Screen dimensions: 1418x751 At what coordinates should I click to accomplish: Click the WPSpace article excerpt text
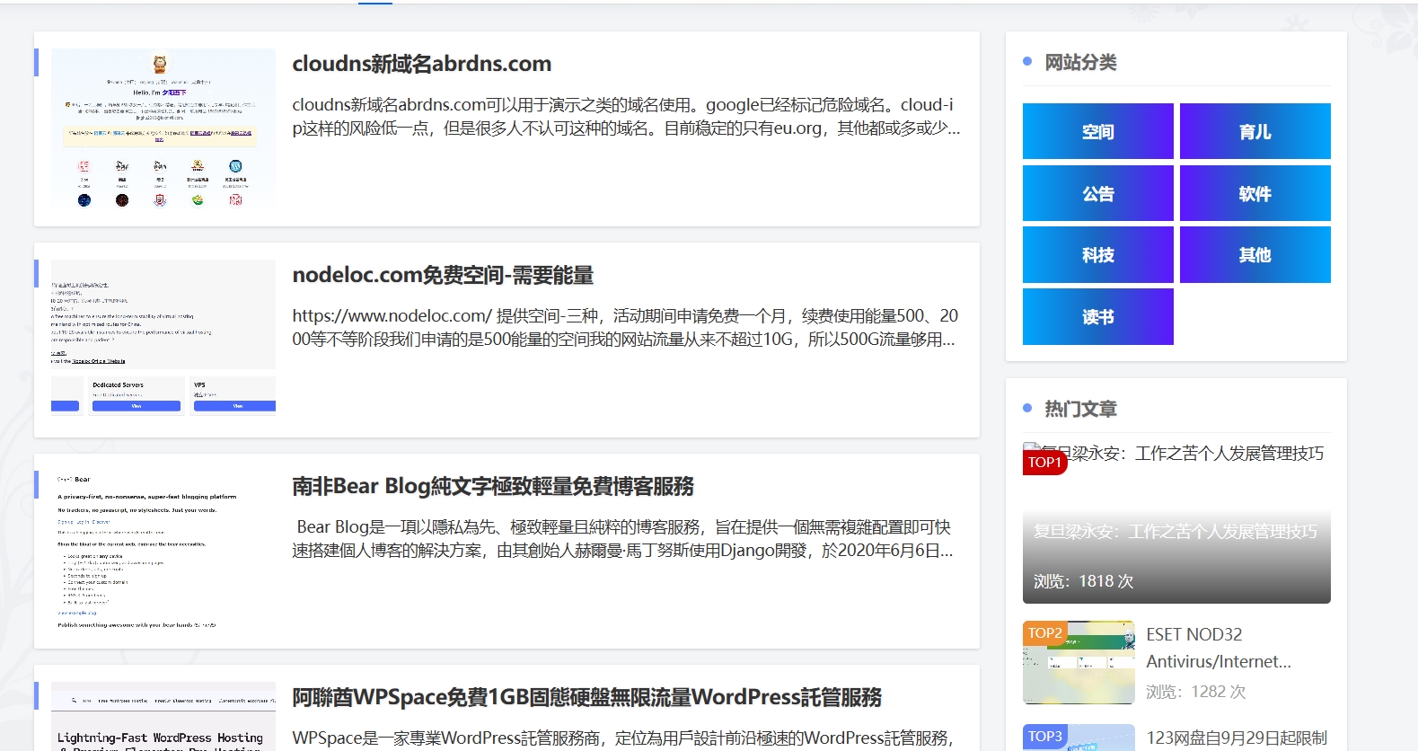622,738
